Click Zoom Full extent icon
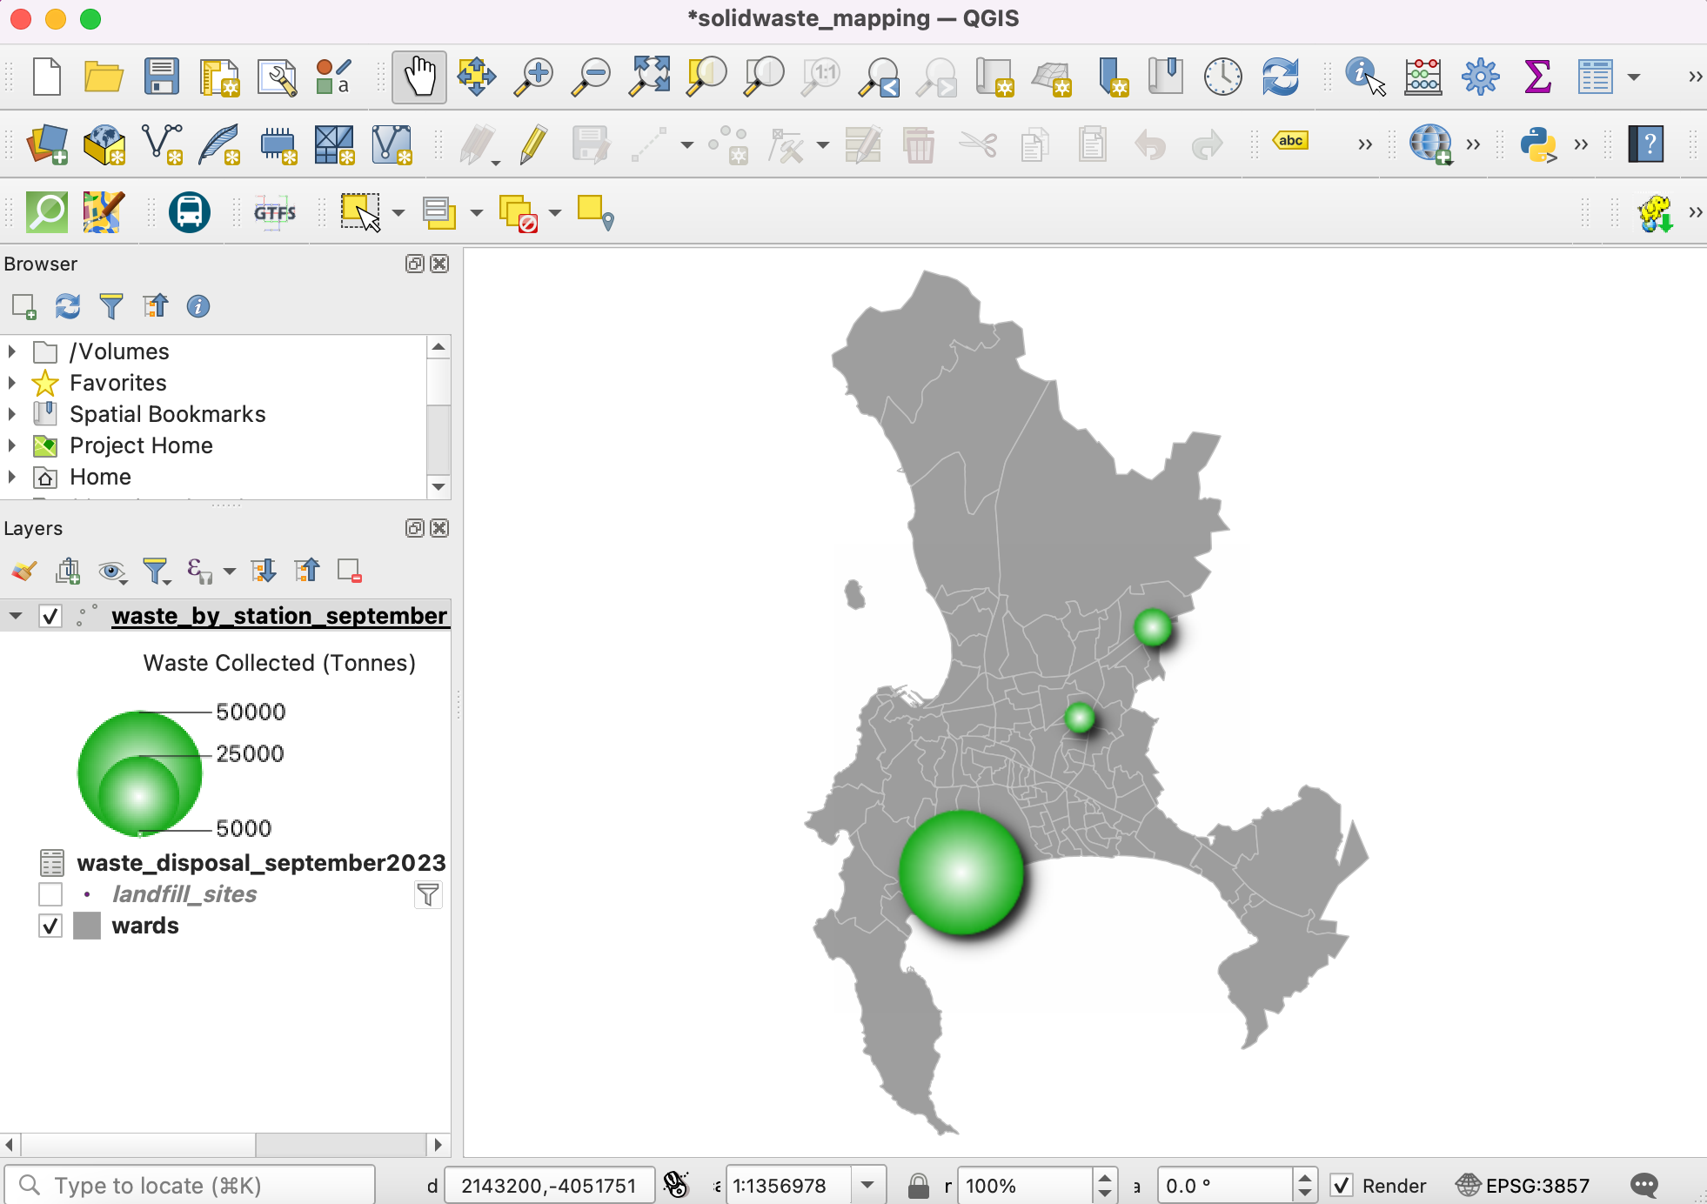 click(x=650, y=77)
